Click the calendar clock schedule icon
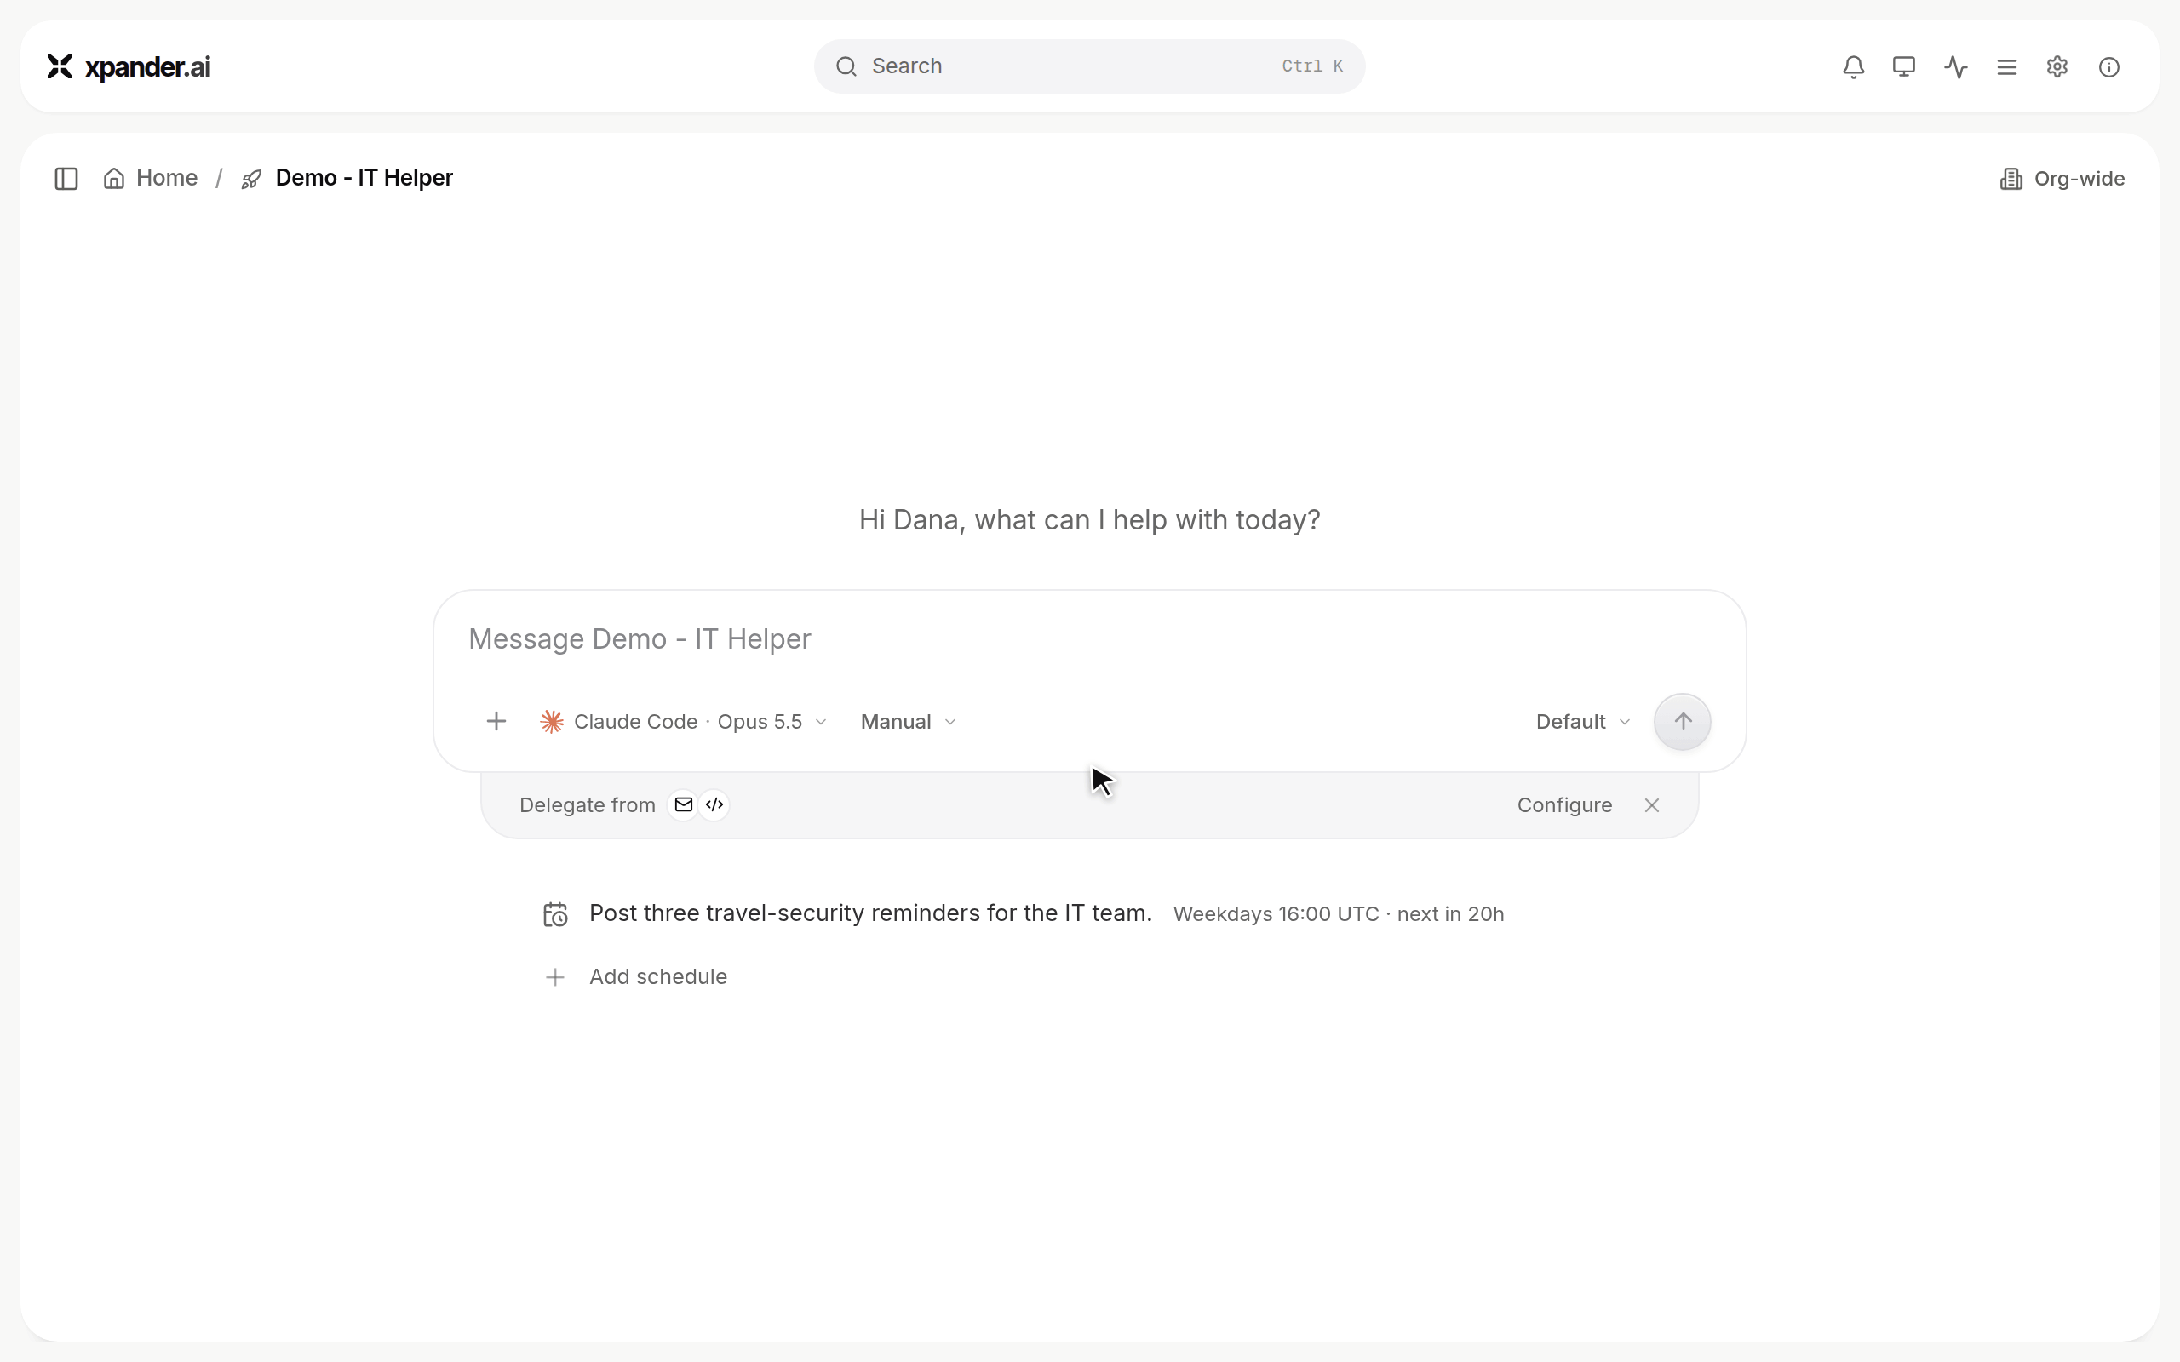This screenshot has width=2180, height=1362. click(555, 914)
